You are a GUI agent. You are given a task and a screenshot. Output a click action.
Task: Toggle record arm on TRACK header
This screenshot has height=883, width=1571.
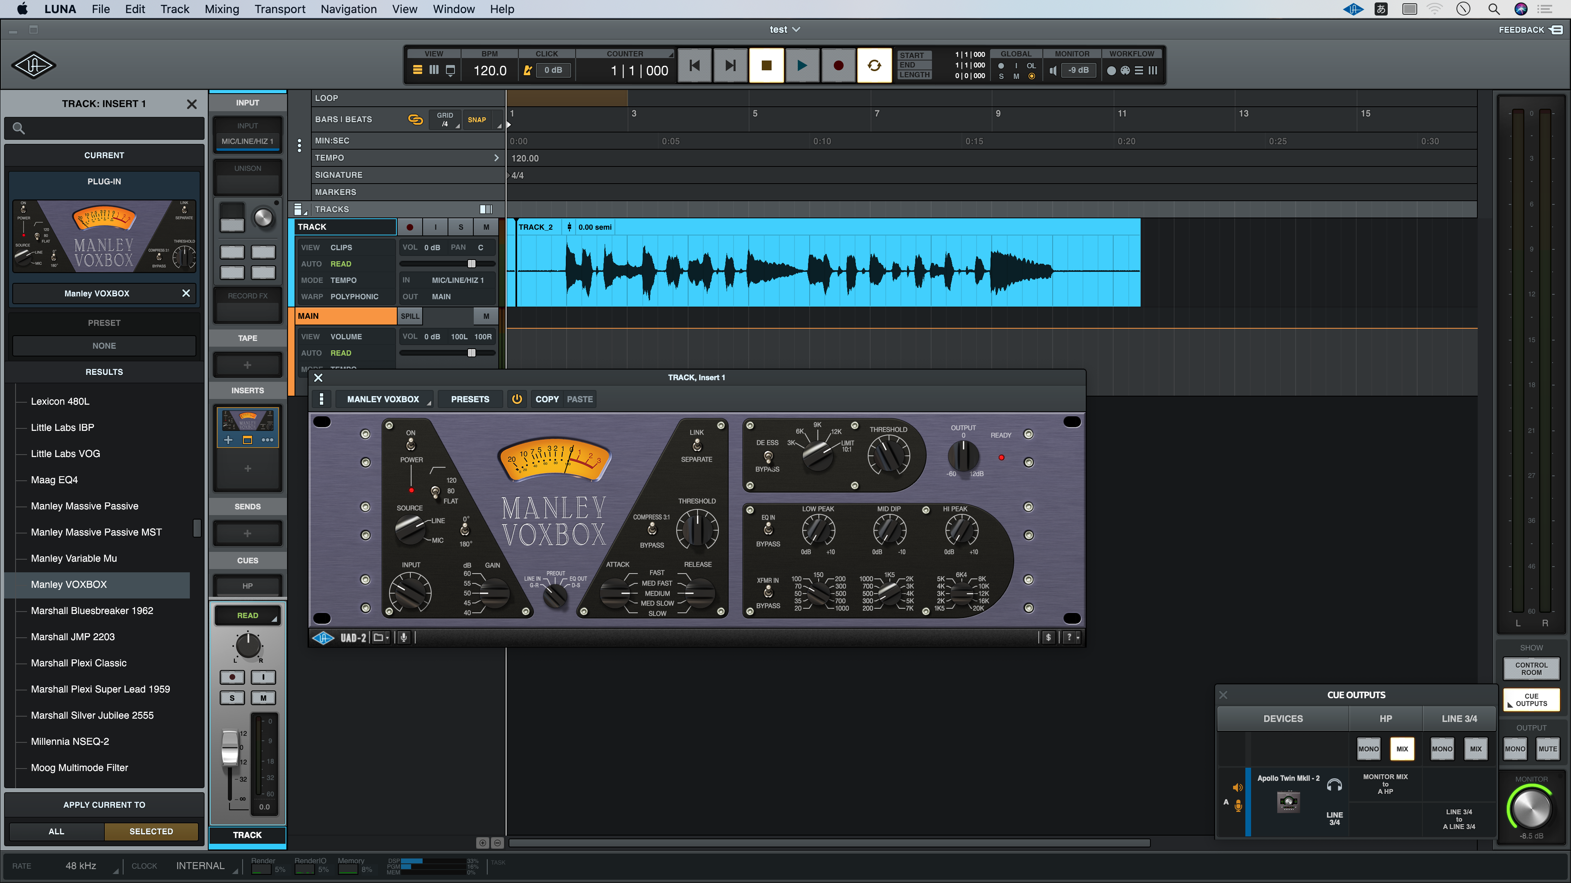coord(410,227)
